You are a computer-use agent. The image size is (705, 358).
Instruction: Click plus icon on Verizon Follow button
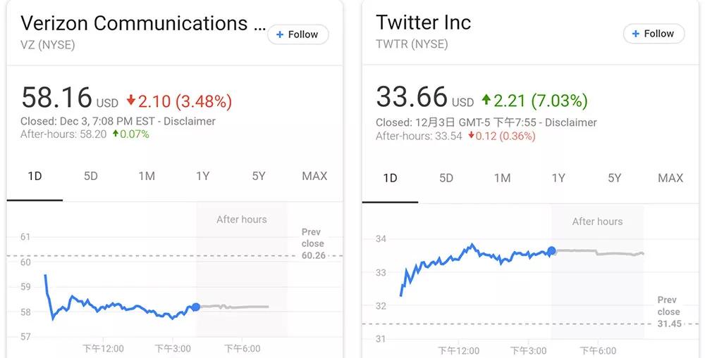click(280, 34)
